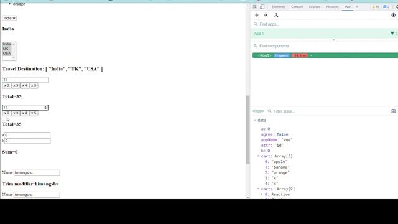This screenshot has width=398, height=224.
Task: Switch to the Sources tab
Action: [x=315, y=7]
